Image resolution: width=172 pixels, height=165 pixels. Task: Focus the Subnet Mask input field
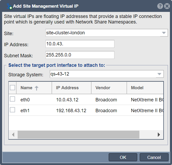[x=80, y=55]
